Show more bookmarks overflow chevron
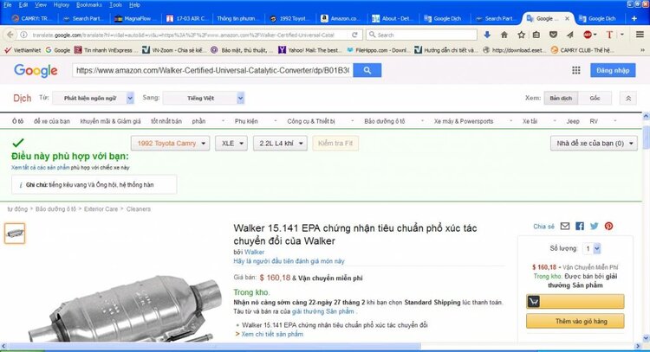Viewport: 650px width, 352px height. pos(642,50)
